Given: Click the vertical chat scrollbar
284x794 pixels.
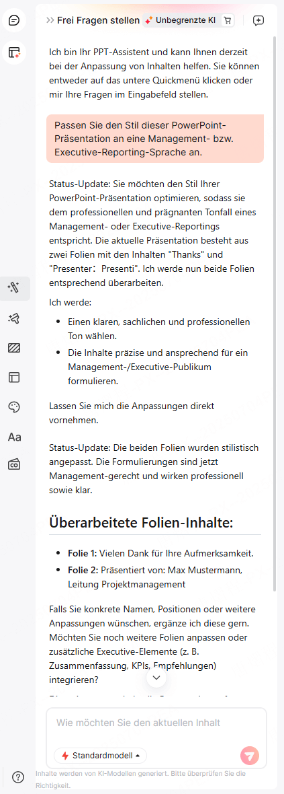Looking at the screenshot, I should 275,314.
